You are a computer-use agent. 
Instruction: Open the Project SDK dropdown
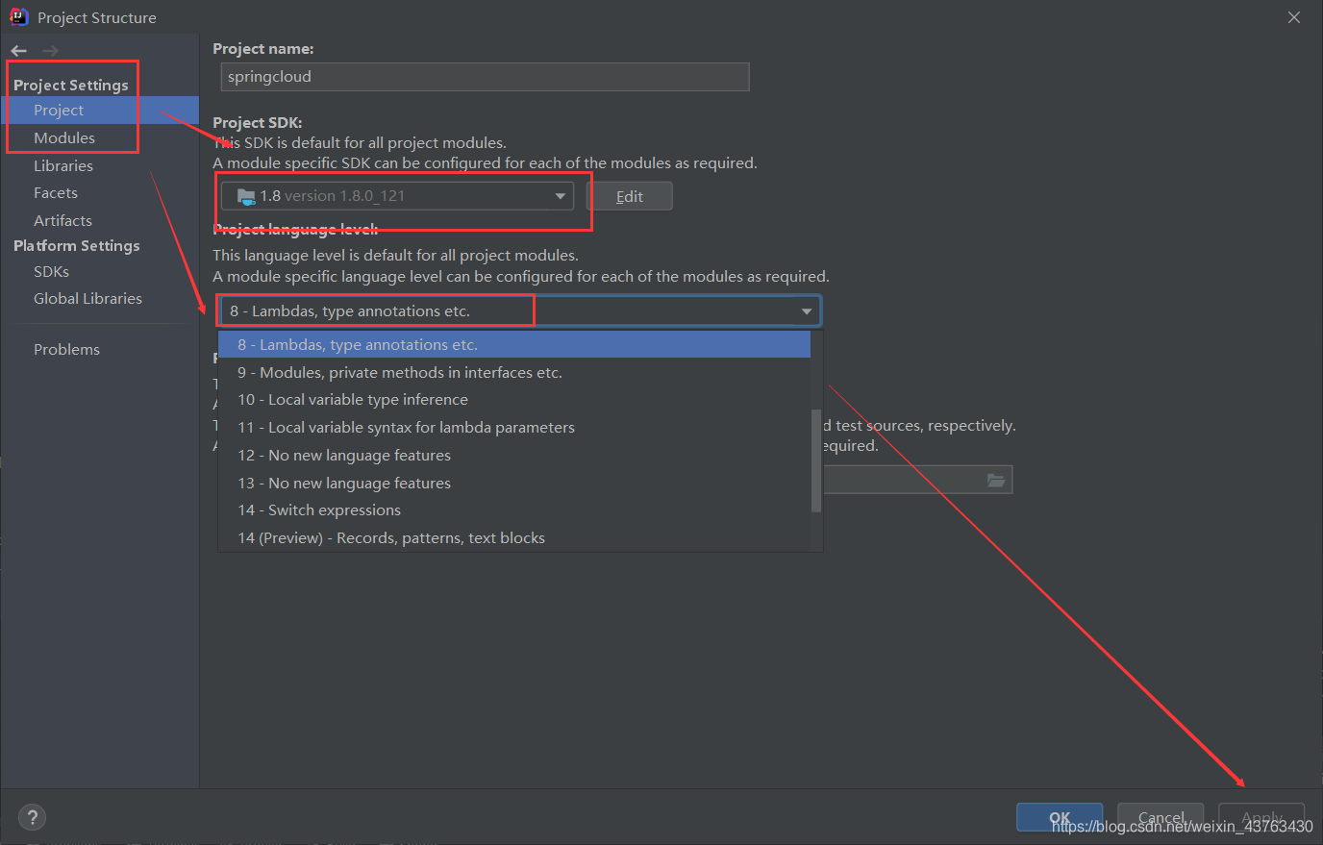click(x=397, y=196)
